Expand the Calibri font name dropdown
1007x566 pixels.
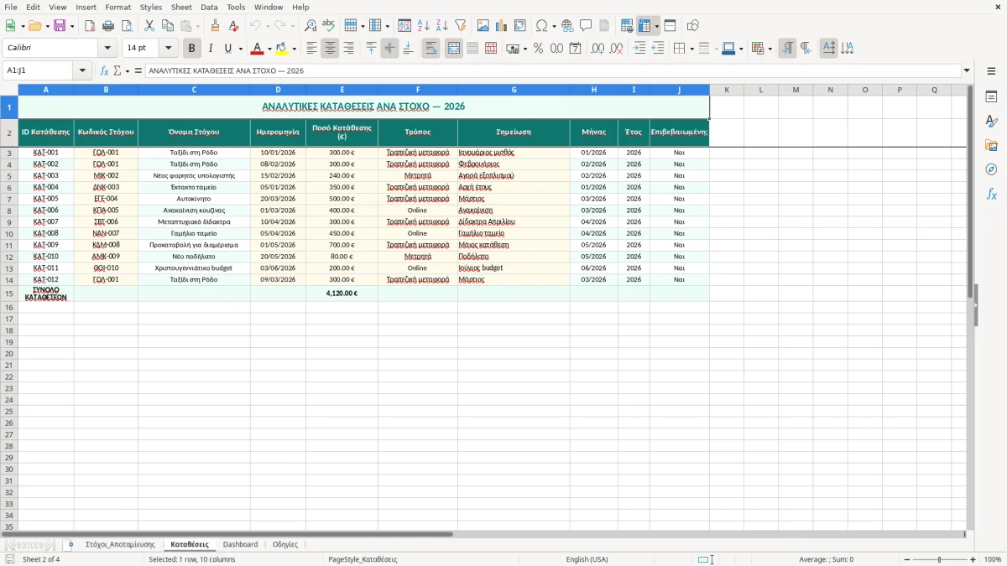pos(107,49)
